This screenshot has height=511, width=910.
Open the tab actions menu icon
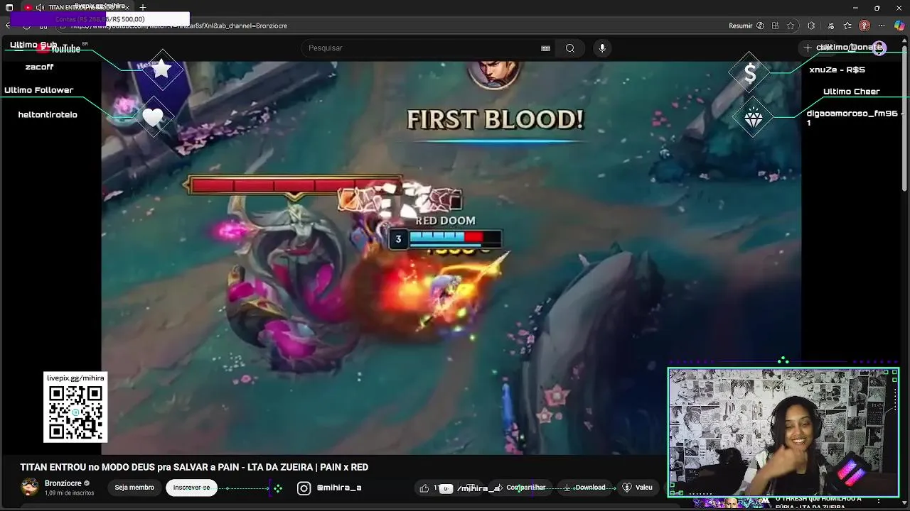tap(9, 7)
